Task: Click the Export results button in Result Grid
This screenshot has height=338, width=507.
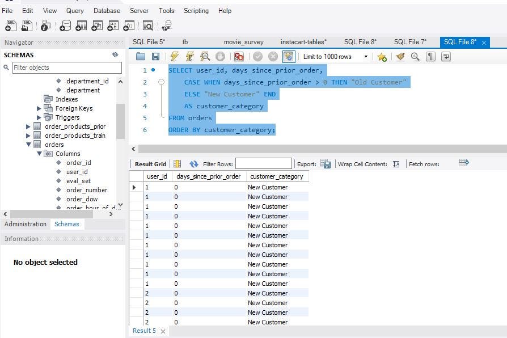Action: [x=326, y=163]
